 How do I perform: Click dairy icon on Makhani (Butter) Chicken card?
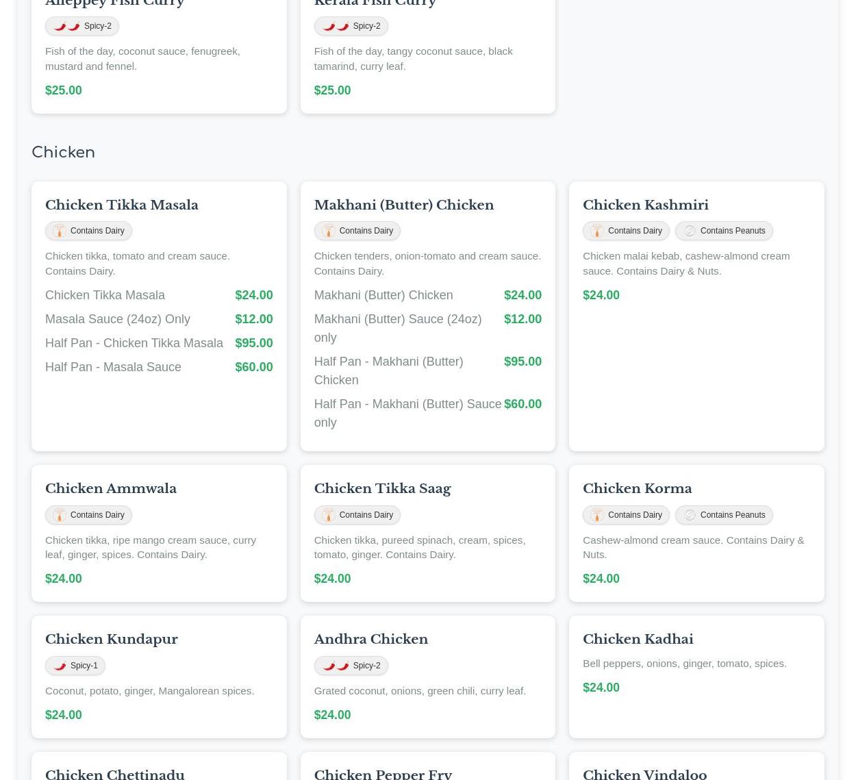coord(328,231)
